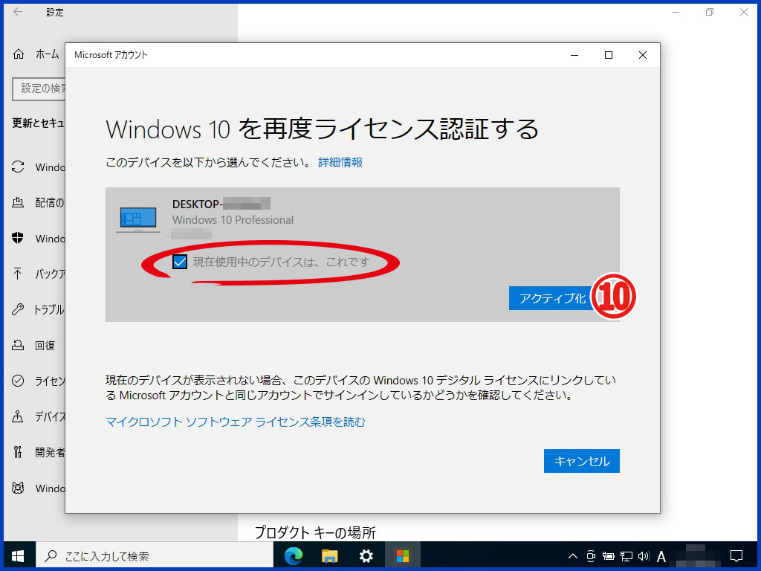
Task: Open マイクロソフト ソフトウェア ライセンス条項を読む link
Action: pos(236,422)
